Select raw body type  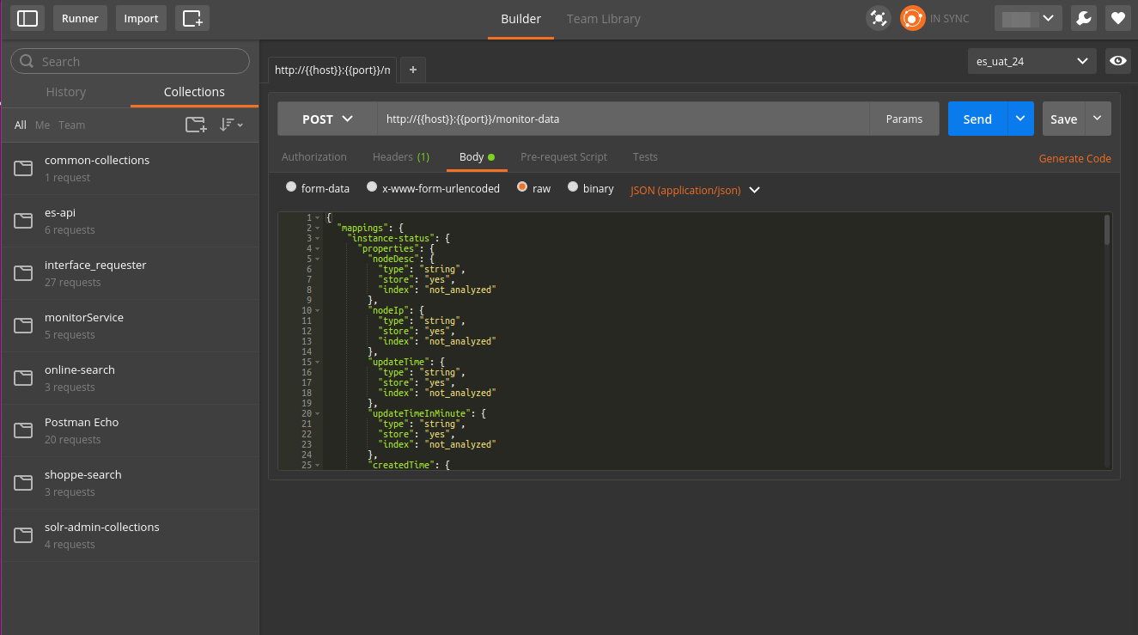(522, 187)
